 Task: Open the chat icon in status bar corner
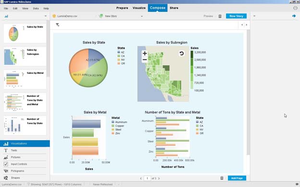click(x=297, y=184)
